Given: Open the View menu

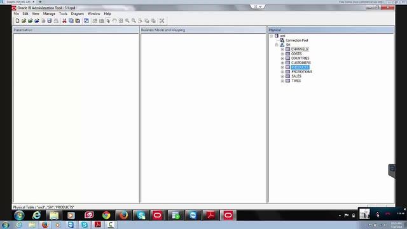Looking at the screenshot, I should click(36, 13).
